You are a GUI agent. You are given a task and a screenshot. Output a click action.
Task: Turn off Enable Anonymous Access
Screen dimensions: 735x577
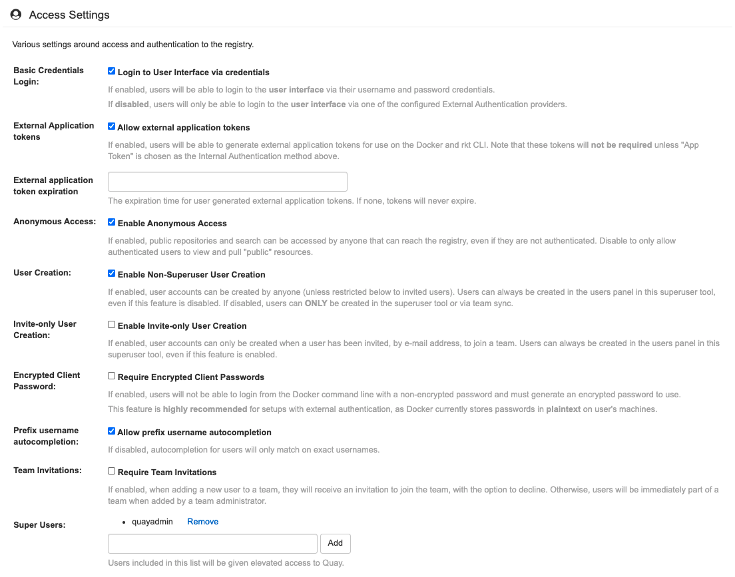point(112,223)
